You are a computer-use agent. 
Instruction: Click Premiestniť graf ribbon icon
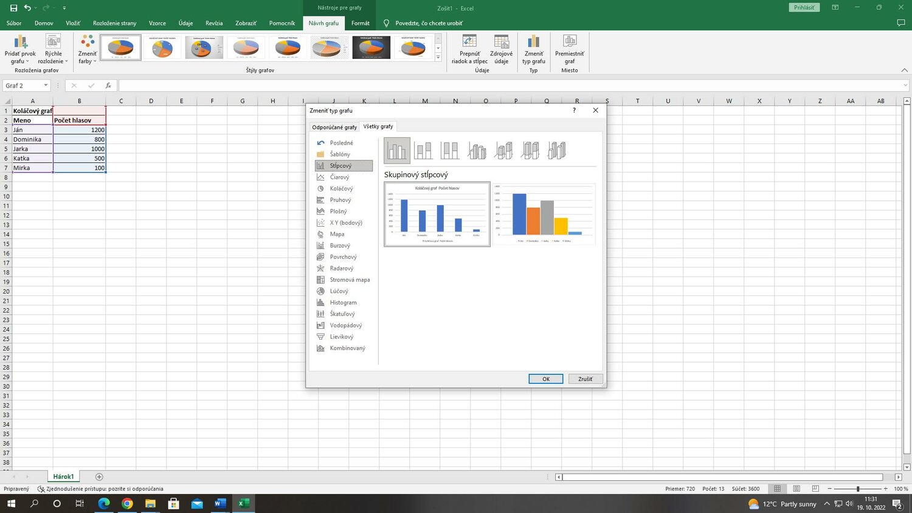pos(570,49)
